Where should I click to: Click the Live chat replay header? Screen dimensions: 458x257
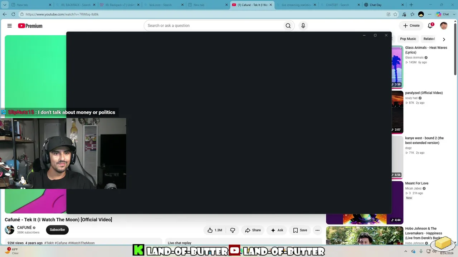coord(180,243)
